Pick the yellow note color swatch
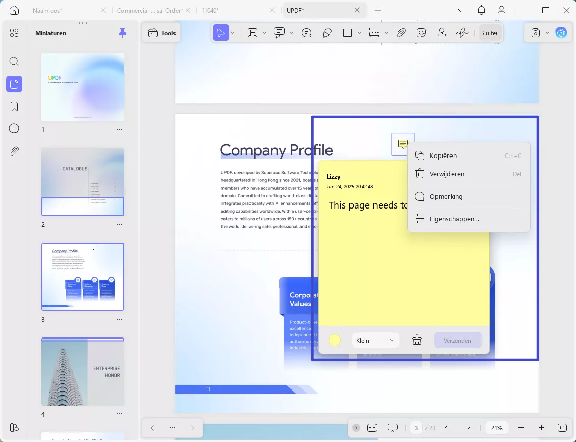The width and height of the screenshot is (576, 442). click(x=335, y=341)
